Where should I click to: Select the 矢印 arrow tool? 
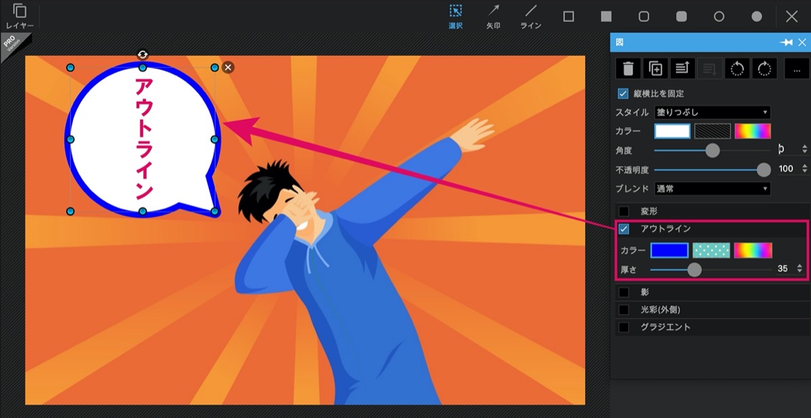coord(493,16)
